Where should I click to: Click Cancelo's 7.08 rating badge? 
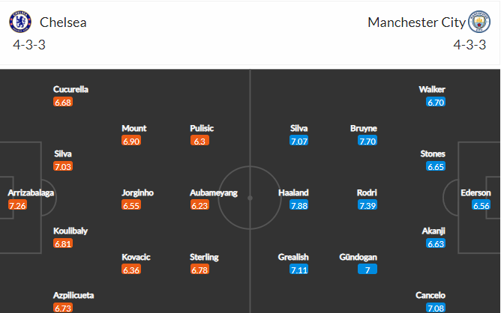(x=436, y=308)
